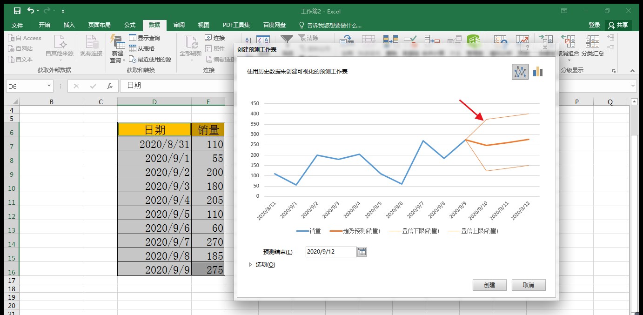This screenshot has width=643, height=315.
Task: Switch to the 开始 ribbon tab
Action: tap(45, 25)
